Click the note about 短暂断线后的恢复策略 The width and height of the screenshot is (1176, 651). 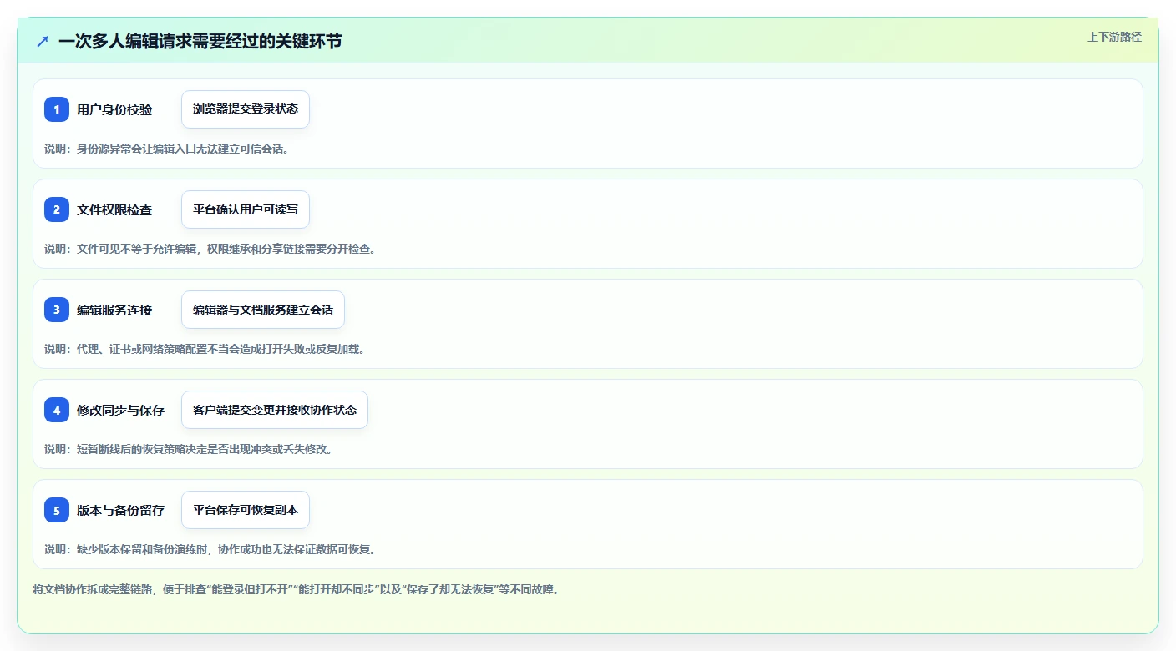coord(189,449)
